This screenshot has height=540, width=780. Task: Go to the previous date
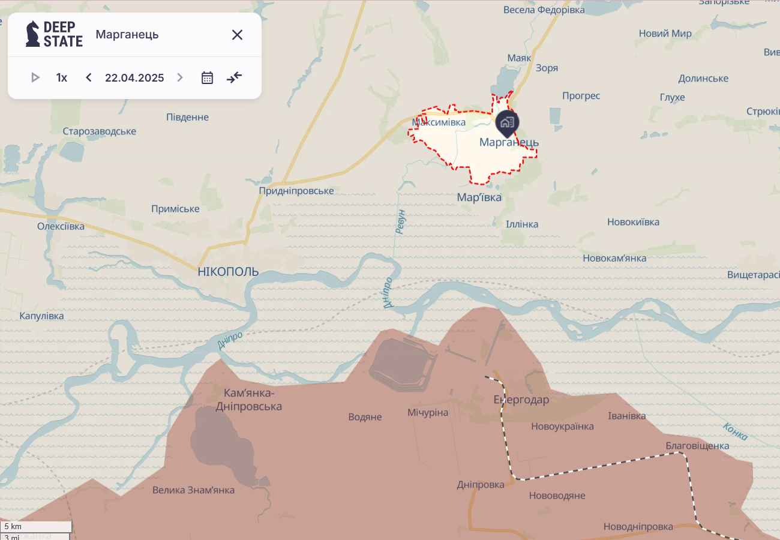(89, 77)
